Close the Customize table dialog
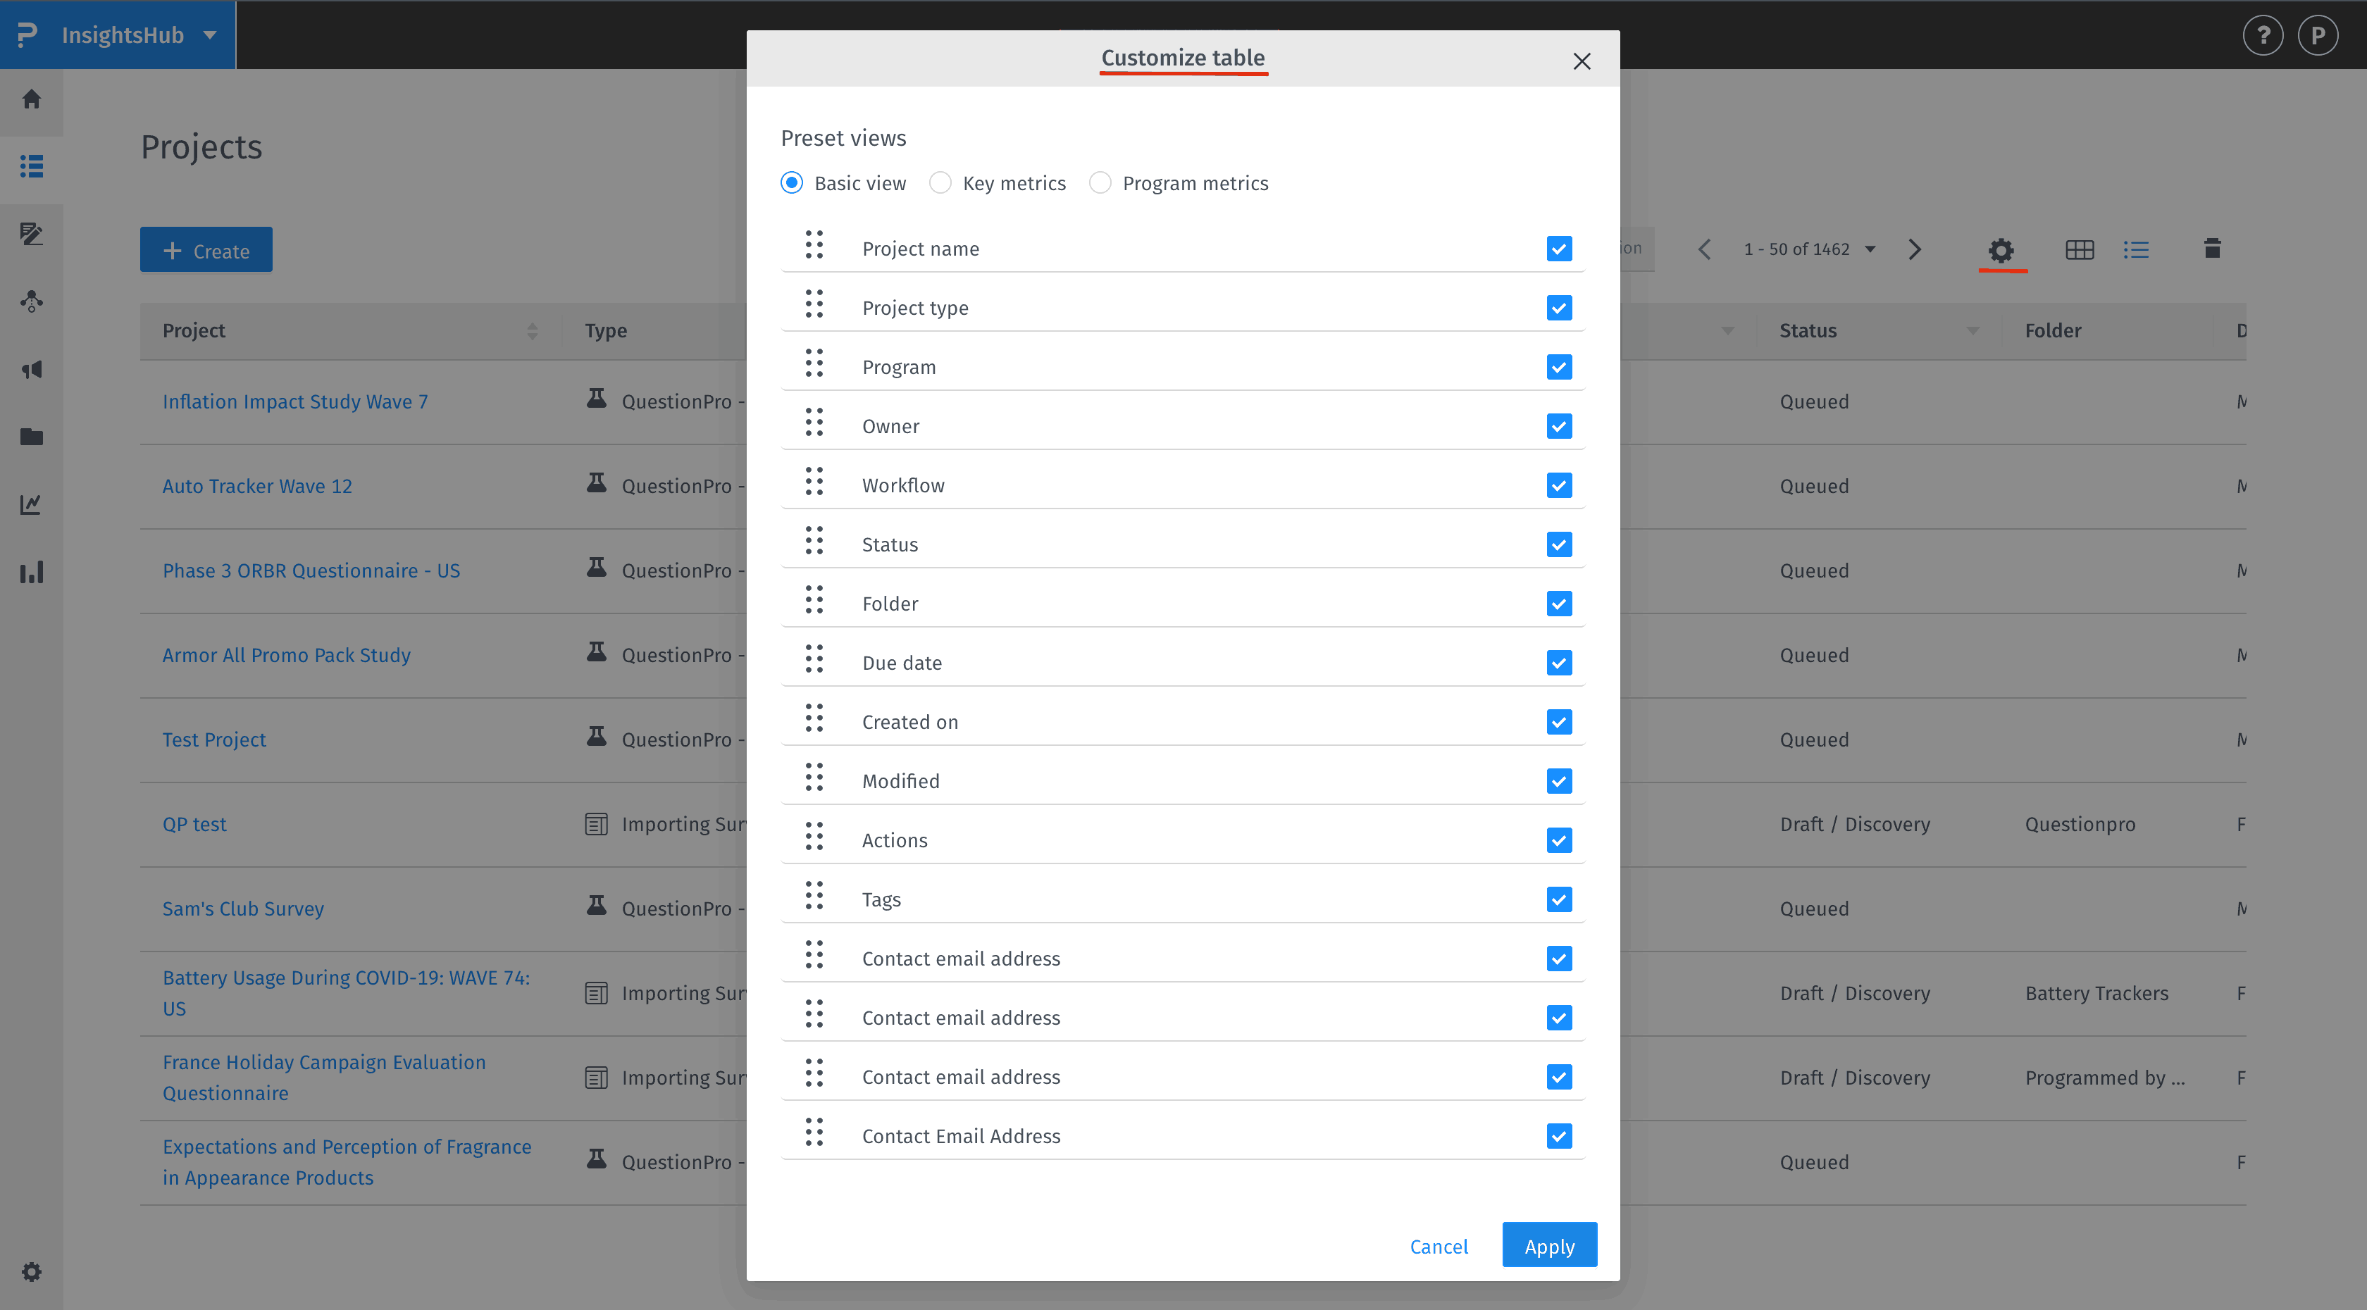Viewport: 2367px width, 1310px height. [x=1582, y=61]
